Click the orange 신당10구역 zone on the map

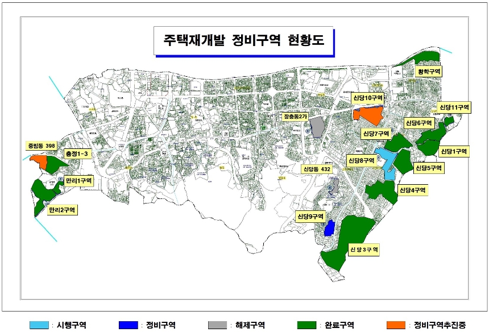tap(367, 115)
